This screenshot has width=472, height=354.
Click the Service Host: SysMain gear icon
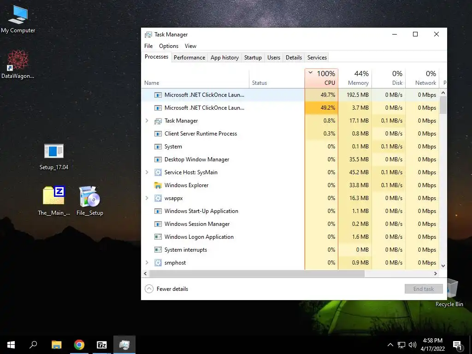(158, 172)
